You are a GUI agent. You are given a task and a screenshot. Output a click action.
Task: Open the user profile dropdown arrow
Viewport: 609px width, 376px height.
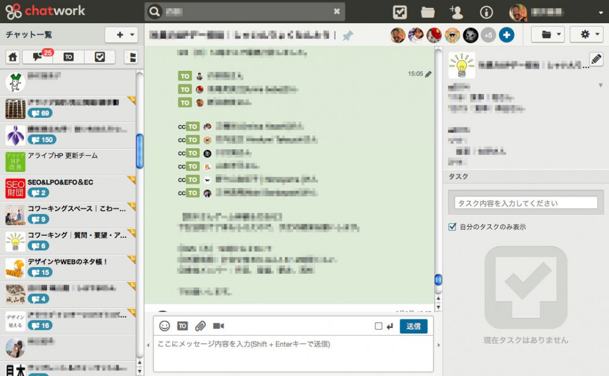pos(601,12)
